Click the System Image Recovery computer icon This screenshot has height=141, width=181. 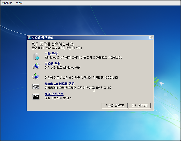point(36,76)
